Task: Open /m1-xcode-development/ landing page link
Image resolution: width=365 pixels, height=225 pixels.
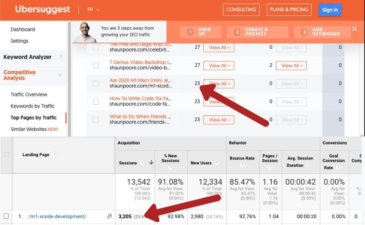Action: (x=57, y=216)
